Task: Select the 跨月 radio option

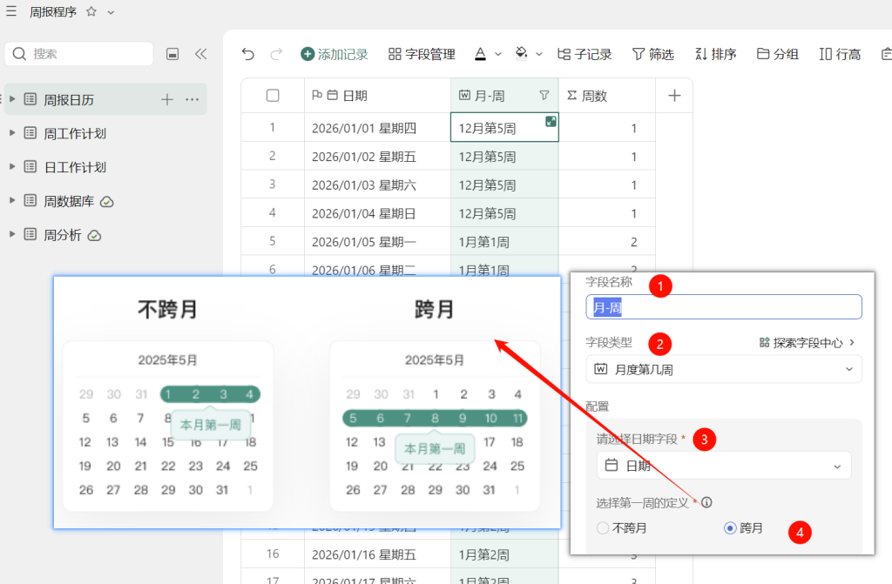Action: coord(744,528)
